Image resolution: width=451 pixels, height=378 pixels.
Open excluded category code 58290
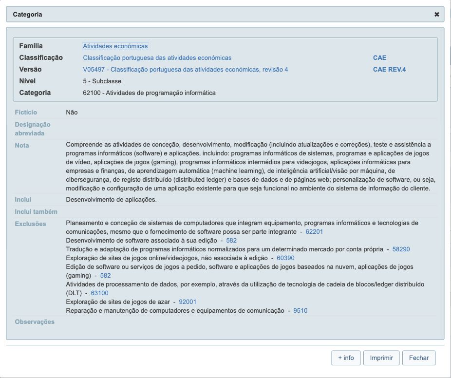[x=401, y=249]
